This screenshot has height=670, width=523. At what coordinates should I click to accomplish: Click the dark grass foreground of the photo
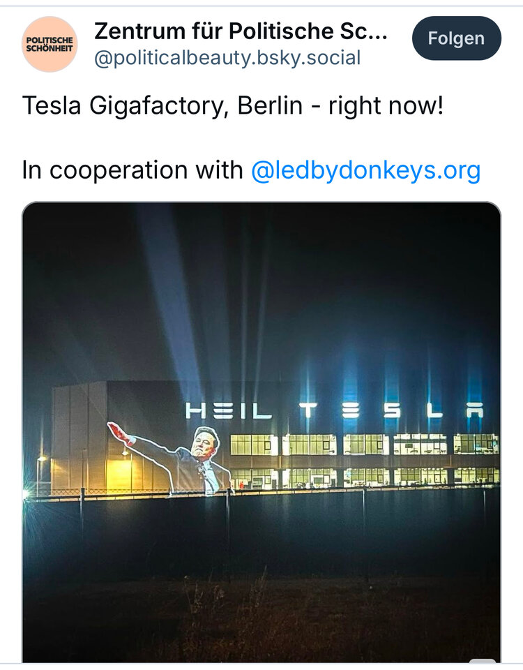261,614
